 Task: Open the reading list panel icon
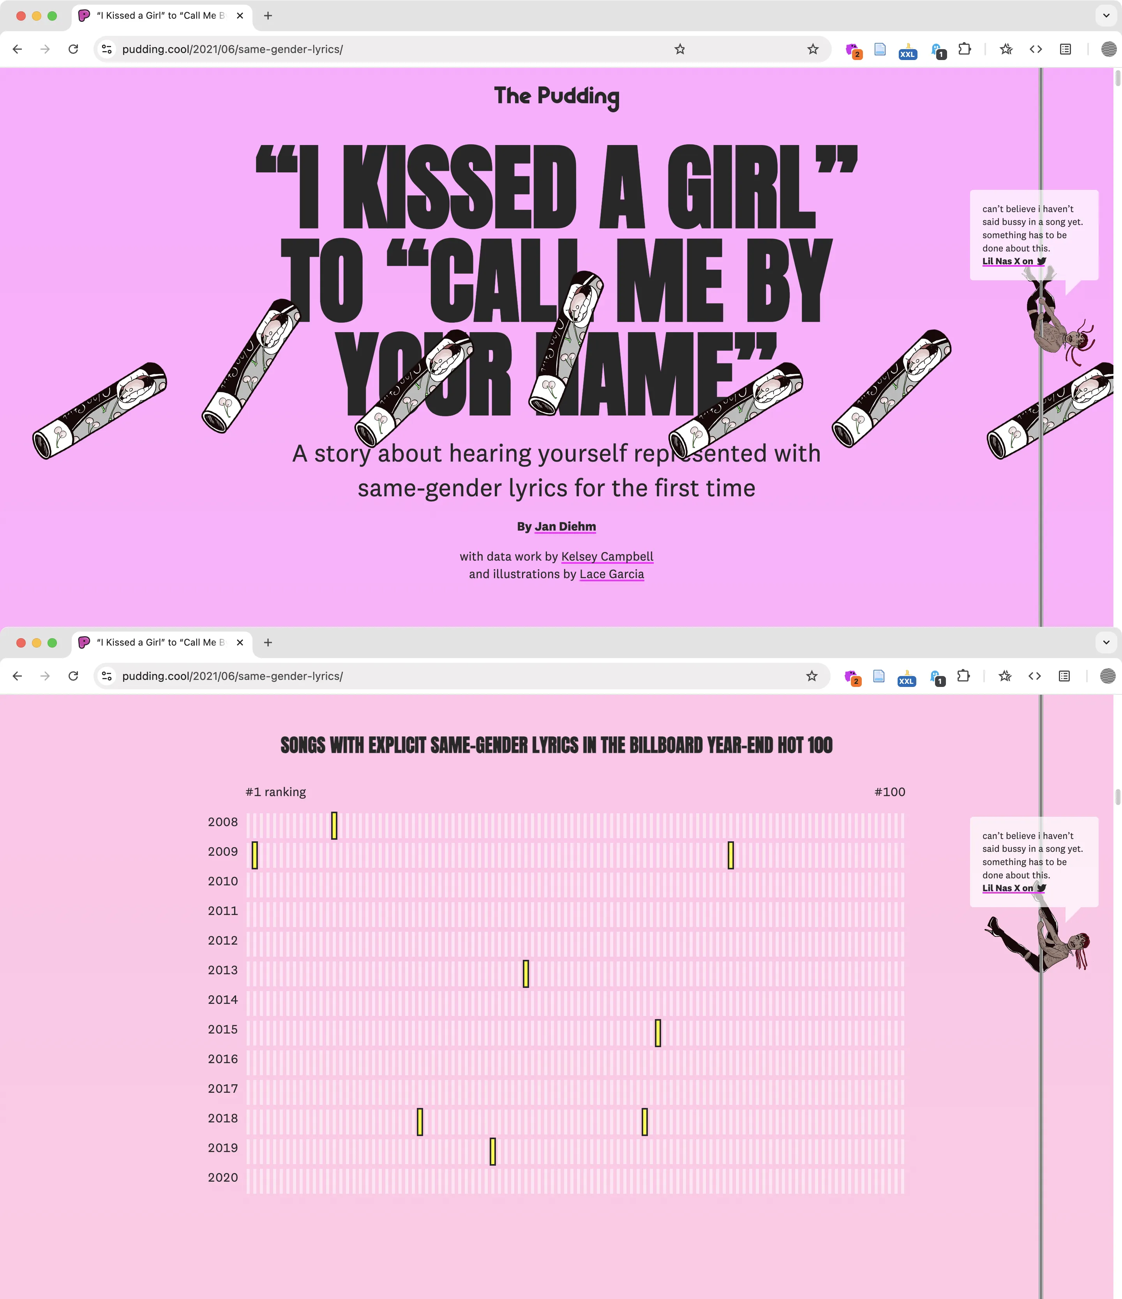coord(1065,49)
